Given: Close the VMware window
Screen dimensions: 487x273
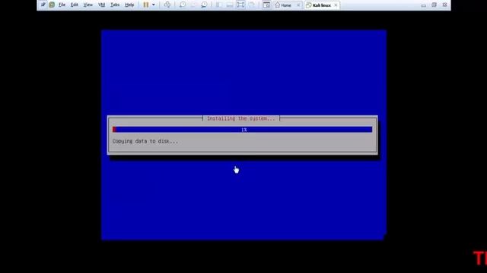Looking at the screenshot, I should tap(444, 5).
